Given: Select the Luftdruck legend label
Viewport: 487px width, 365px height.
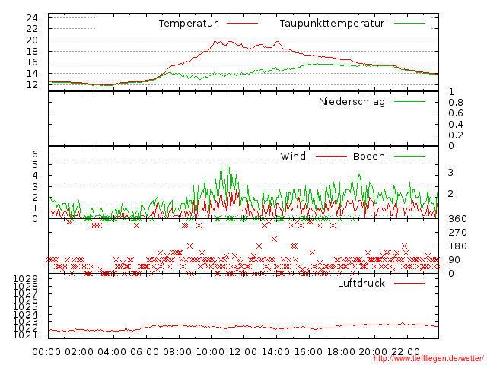Looking at the screenshot, I should tap(361, 283).
